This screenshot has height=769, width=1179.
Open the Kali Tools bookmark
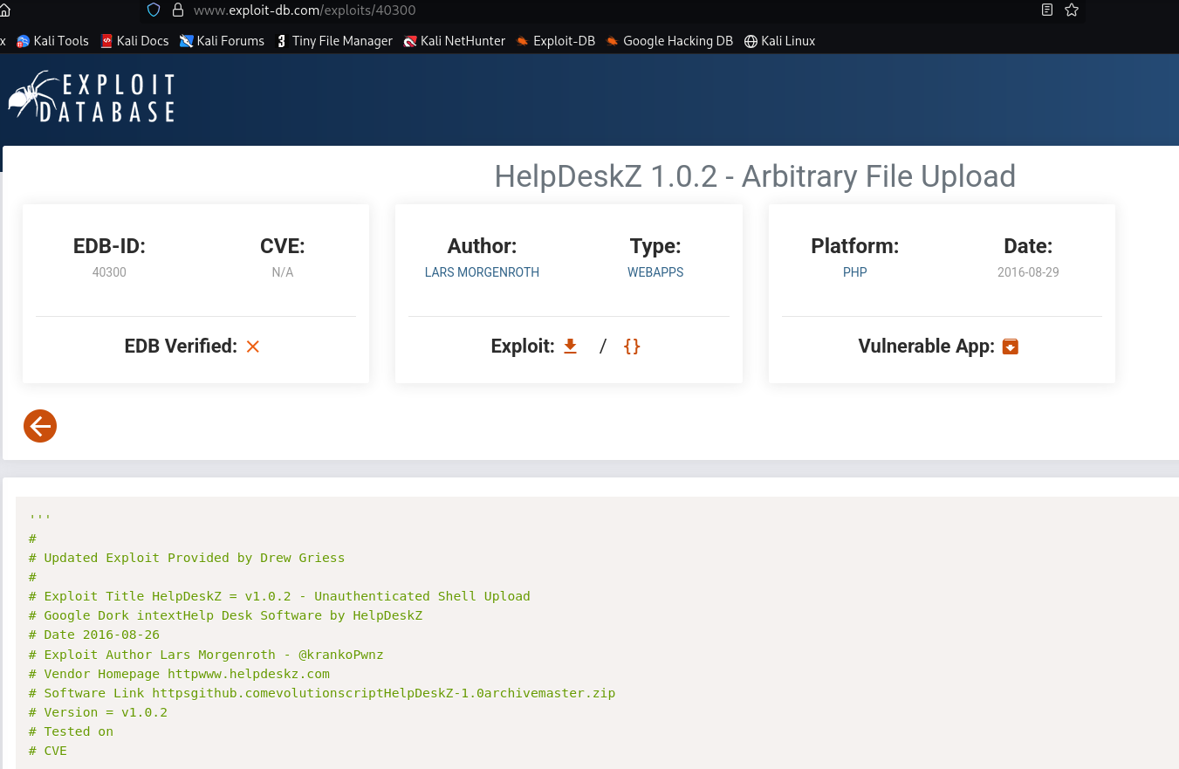point(52,41)
